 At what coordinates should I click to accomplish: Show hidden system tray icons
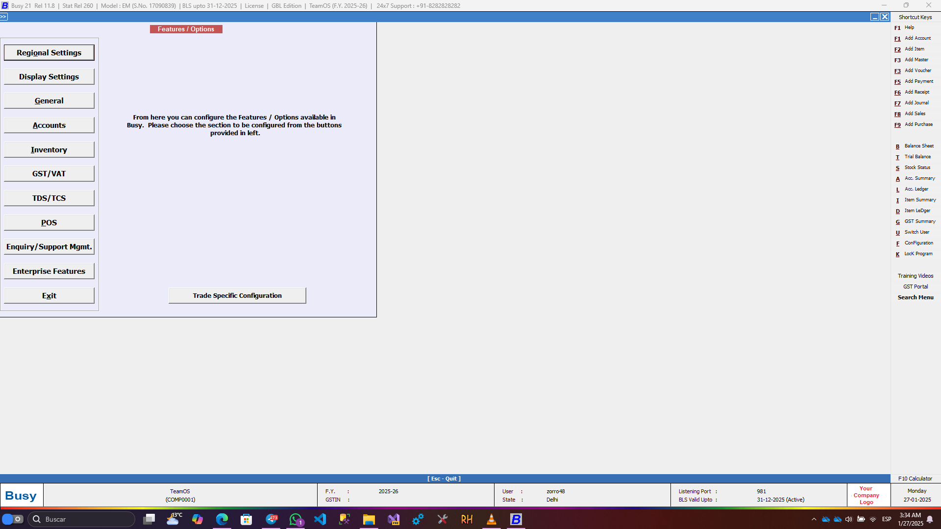pos(814,519)
